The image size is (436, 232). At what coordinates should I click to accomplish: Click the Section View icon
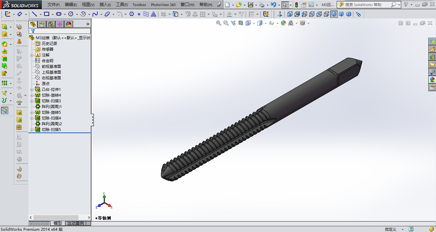pos(241,23)
